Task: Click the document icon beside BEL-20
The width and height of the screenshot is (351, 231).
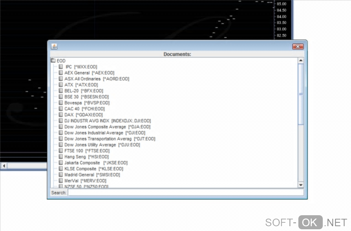Action: (61, 91)
